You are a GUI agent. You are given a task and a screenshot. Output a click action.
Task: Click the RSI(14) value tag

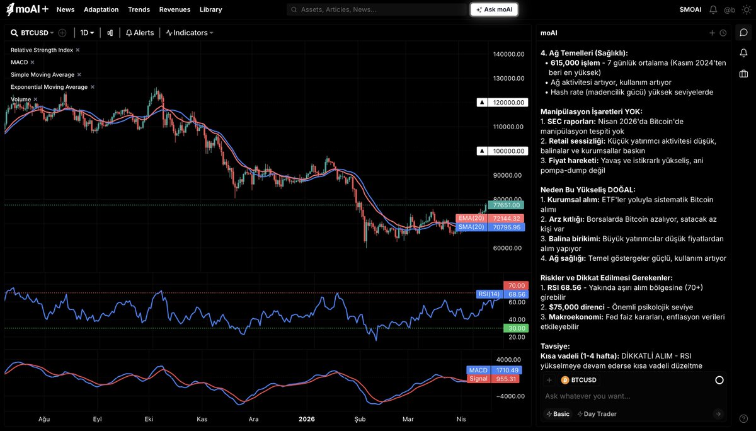pyautogui.click(x=501, y=294)
